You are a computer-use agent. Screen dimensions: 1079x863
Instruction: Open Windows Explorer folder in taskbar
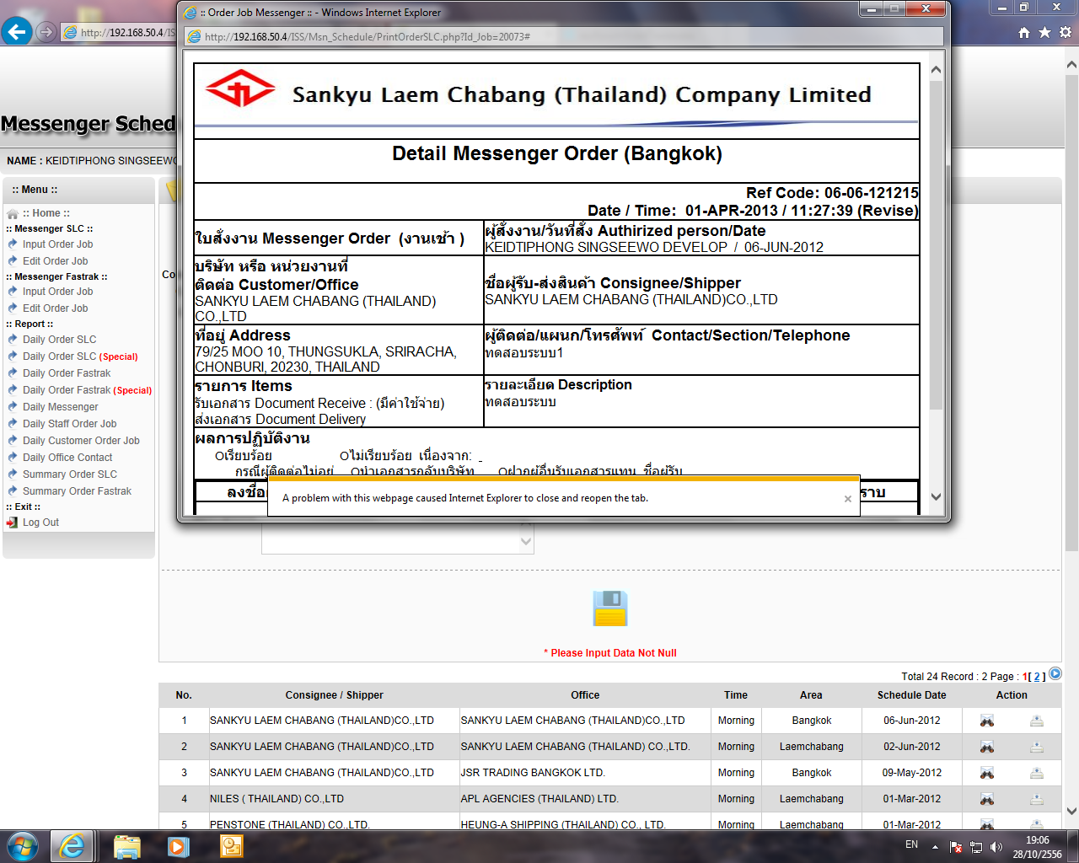(126, 846)
